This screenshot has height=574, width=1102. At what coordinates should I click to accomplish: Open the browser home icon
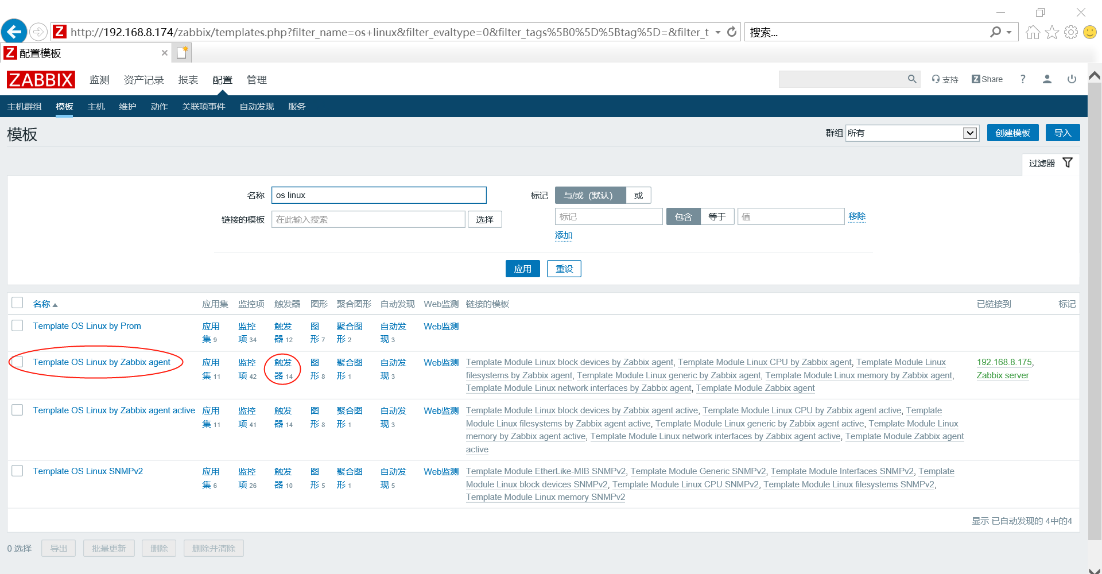point(1033,32)
